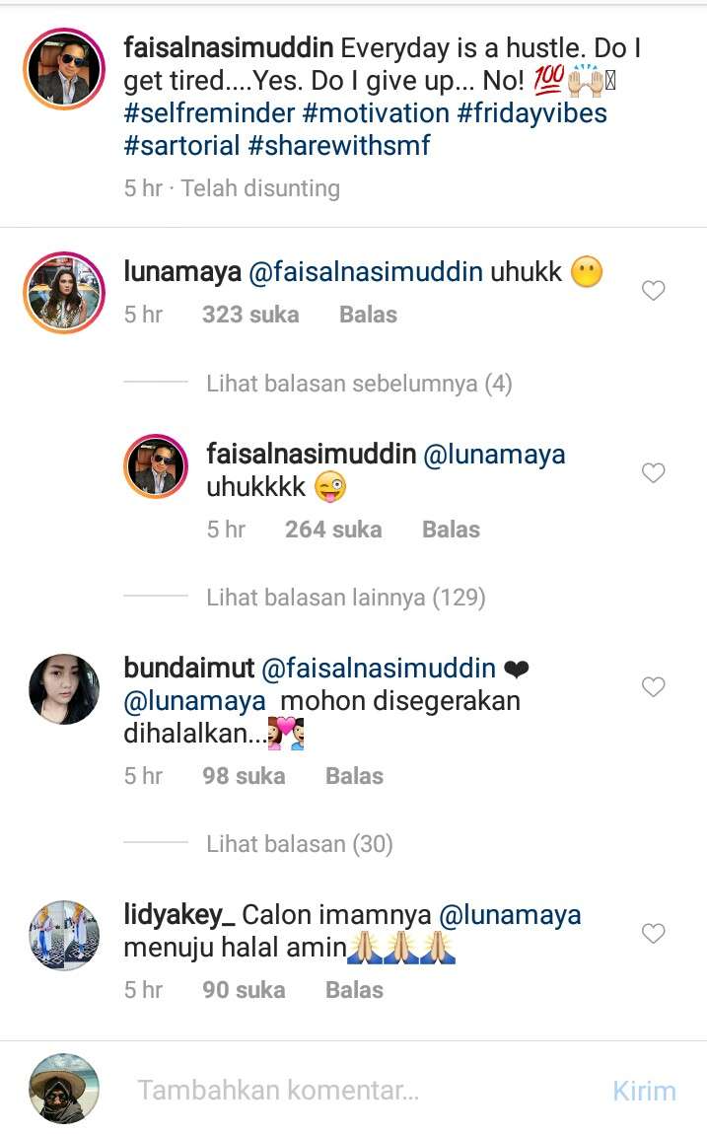Viewport: 707px width, 1134px height.
Task: Tap the heart on faisalnasimuddin's reply
Action: click(x=654, y=473)
